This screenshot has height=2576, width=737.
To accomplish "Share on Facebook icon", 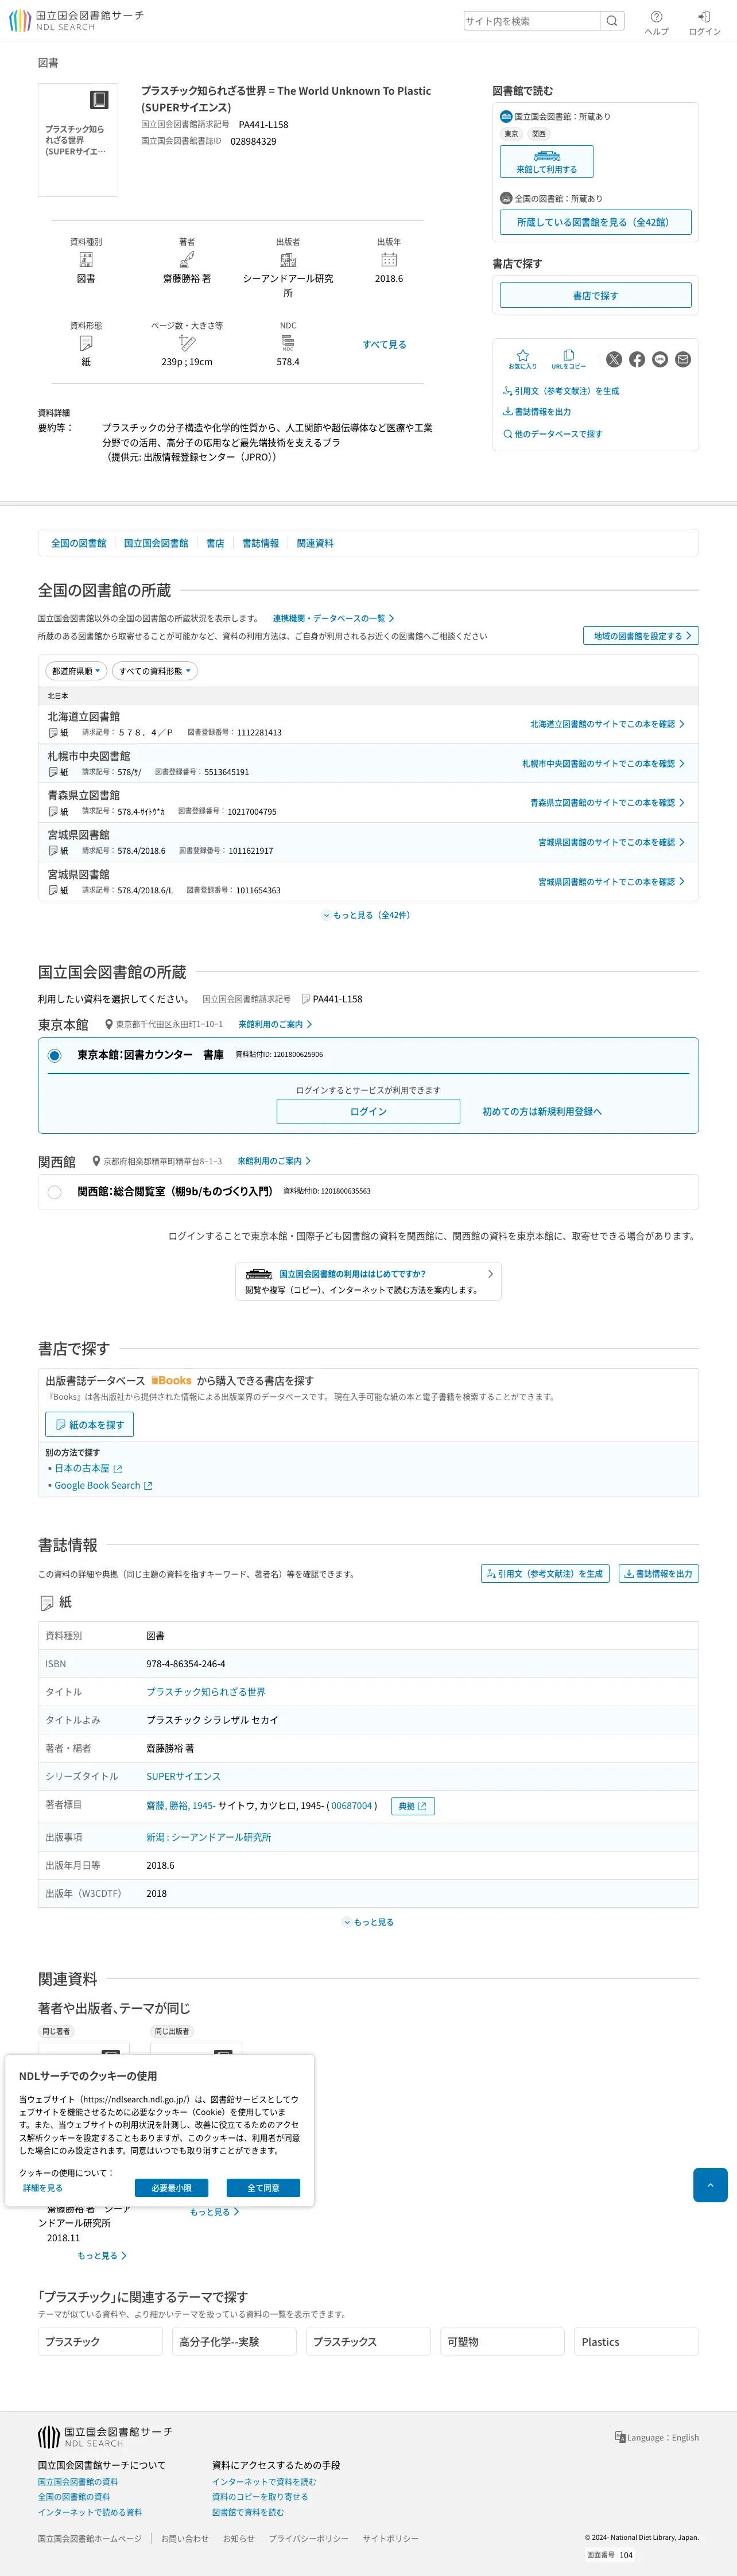I will coord(637,359).
